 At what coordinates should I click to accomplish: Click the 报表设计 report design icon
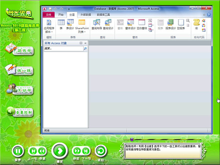(170, 25)
